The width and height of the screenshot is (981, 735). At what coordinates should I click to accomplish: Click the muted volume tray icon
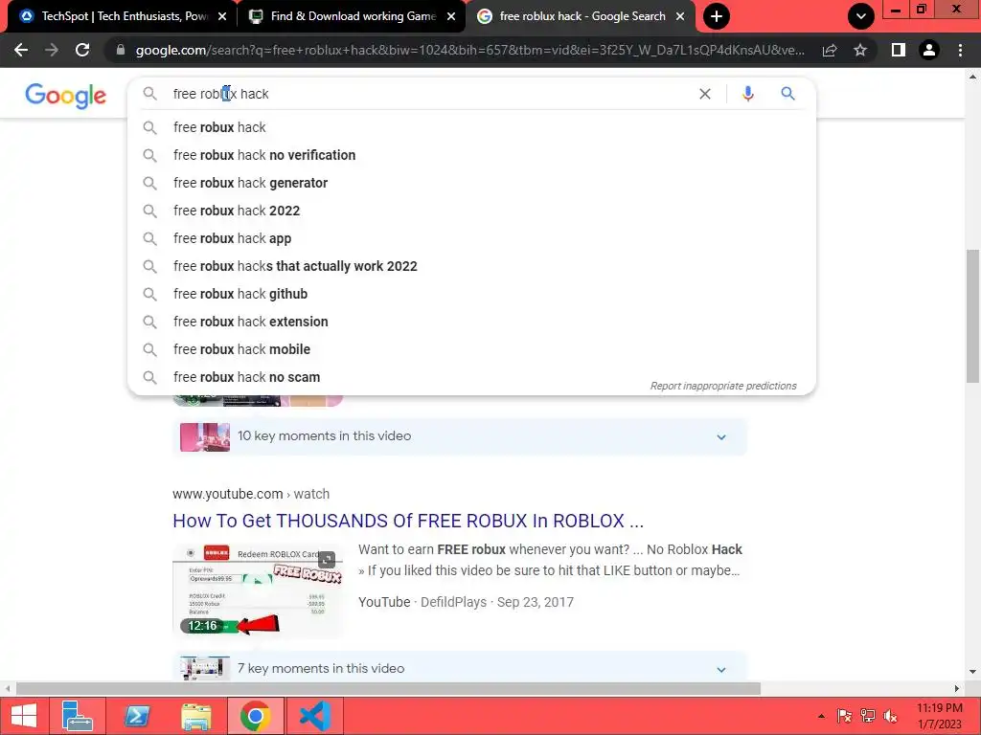tap(890, 716)
